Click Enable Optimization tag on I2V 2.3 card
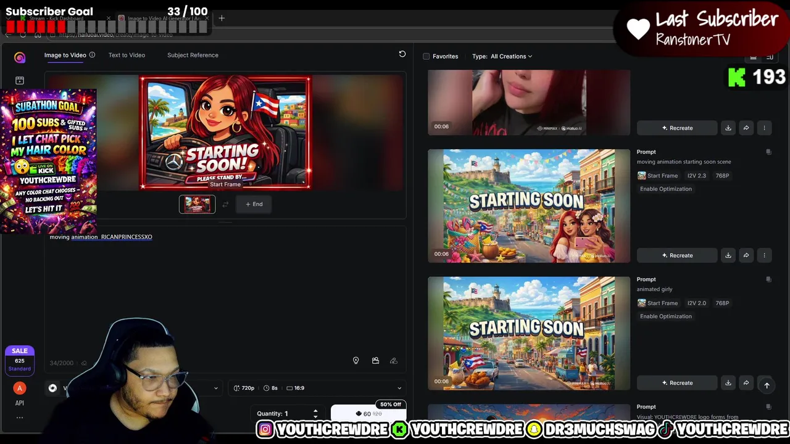The width and height of the screenshot is (790, 444). point(665,189)
